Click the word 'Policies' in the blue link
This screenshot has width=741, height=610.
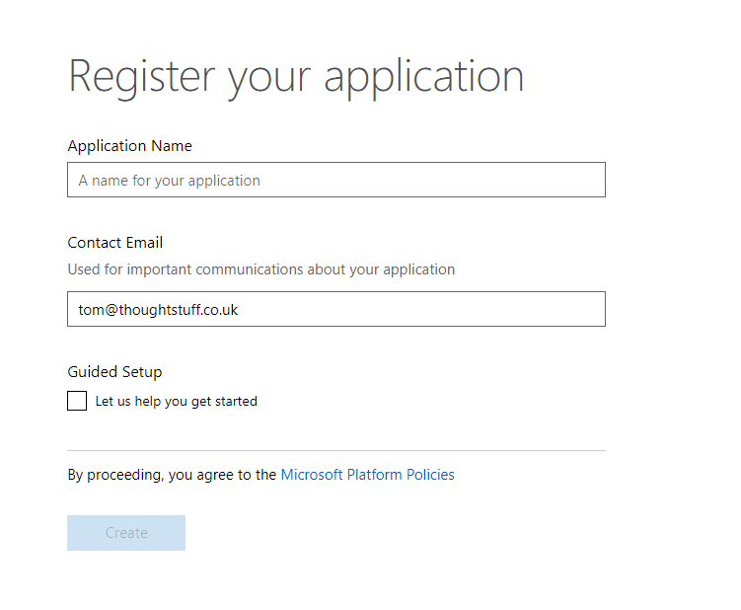tap(429, 475)
